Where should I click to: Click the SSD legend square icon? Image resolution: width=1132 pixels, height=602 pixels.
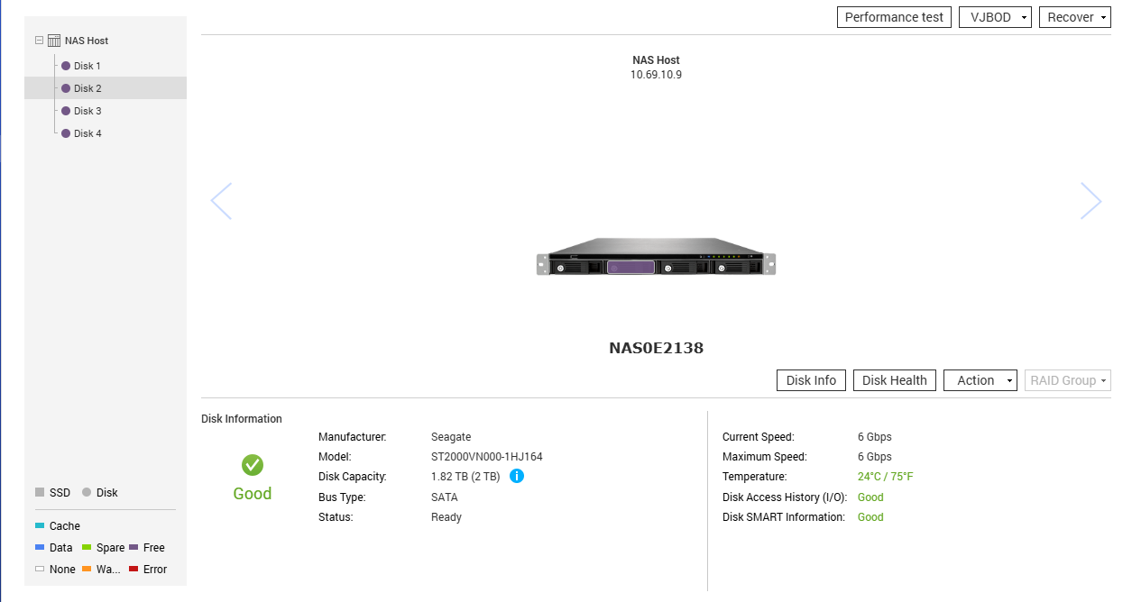pos(40,492)
